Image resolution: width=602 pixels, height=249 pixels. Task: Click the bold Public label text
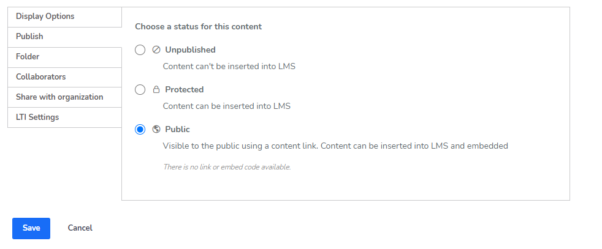tap(177, 130)
